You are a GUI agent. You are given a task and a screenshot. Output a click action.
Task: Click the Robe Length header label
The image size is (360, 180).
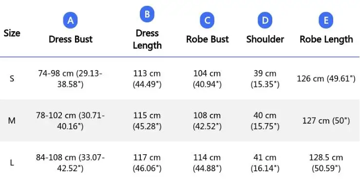pyautogui.click(x=326, y=39)
